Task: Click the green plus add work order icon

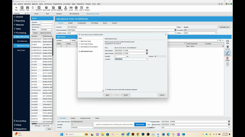Action: (x=223, y=40)
